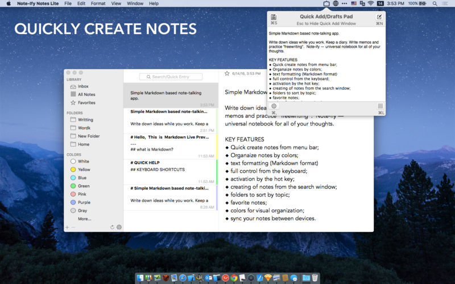The width and height of the screenshot is (455, 284).
Task: Click More... under Colors
Action: (x=84, y=219)
